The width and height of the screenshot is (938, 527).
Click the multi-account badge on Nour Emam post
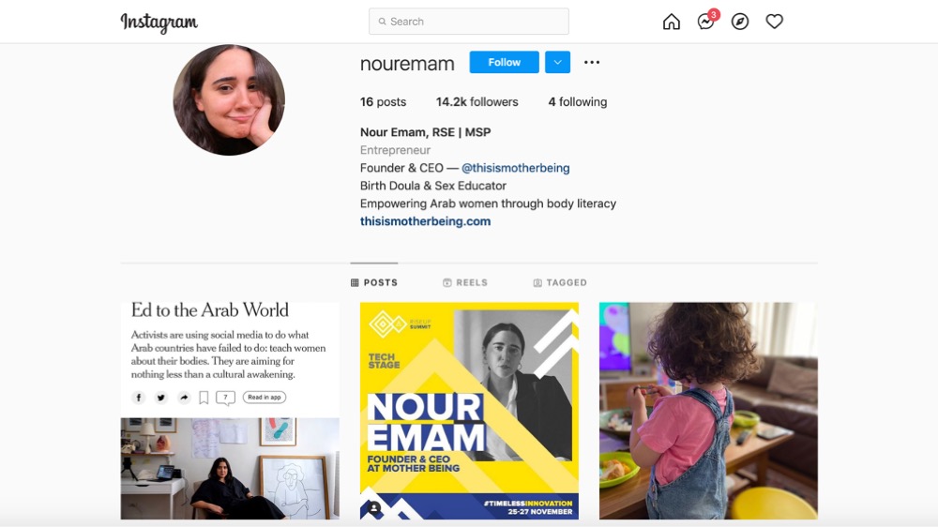click(374, 508)
